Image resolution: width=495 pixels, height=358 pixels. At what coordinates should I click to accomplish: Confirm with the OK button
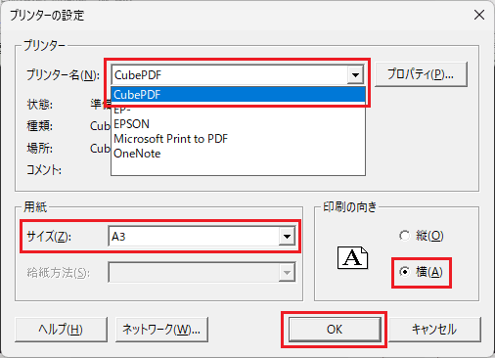click(335, 330)
